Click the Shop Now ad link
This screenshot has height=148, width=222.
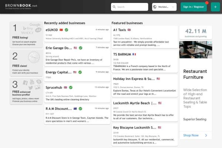pos(191,135)
